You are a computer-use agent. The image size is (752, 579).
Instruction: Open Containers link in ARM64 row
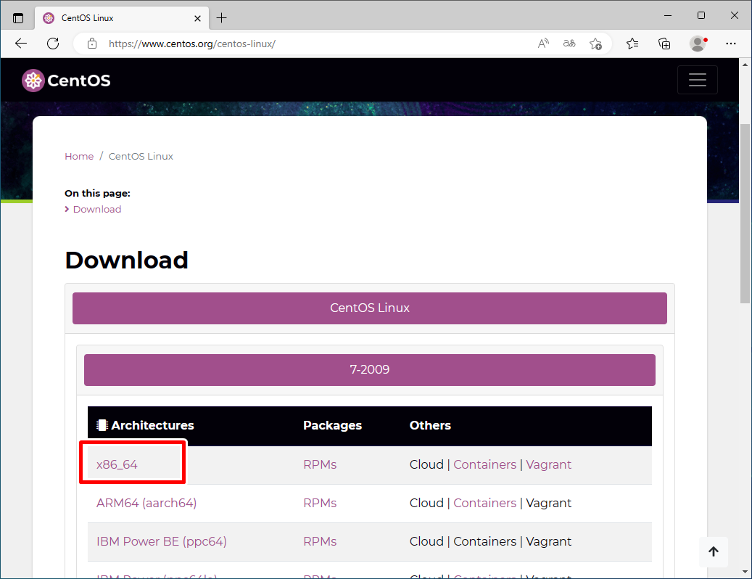pyautogui.click(x=485, y=503)
